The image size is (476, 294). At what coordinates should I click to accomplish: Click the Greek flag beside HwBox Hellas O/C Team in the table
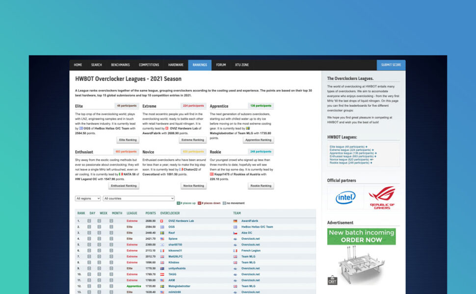coord(235,227)
